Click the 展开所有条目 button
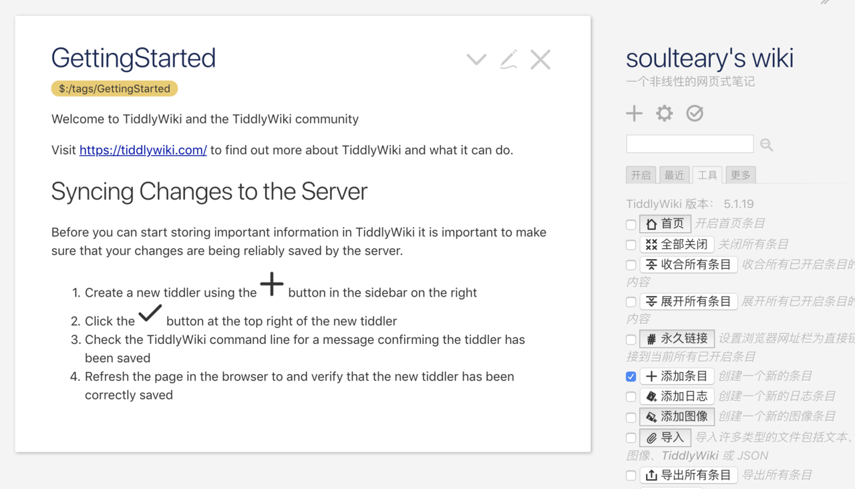The width and height of the screenshot is (855, 489). click(x=689, y=302)
